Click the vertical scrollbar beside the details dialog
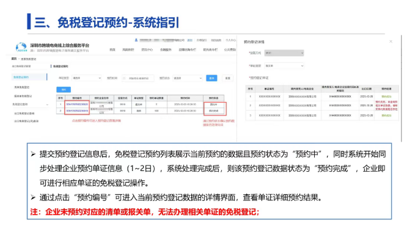This screenshot has width=415, height=237. coord(401,89)
